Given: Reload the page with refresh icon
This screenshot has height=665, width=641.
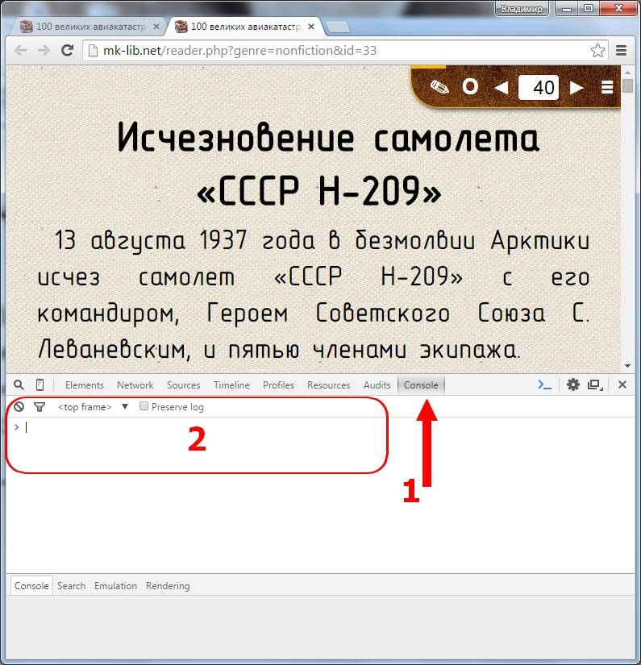Looking at the screenshot, I should tap(67, 51).
